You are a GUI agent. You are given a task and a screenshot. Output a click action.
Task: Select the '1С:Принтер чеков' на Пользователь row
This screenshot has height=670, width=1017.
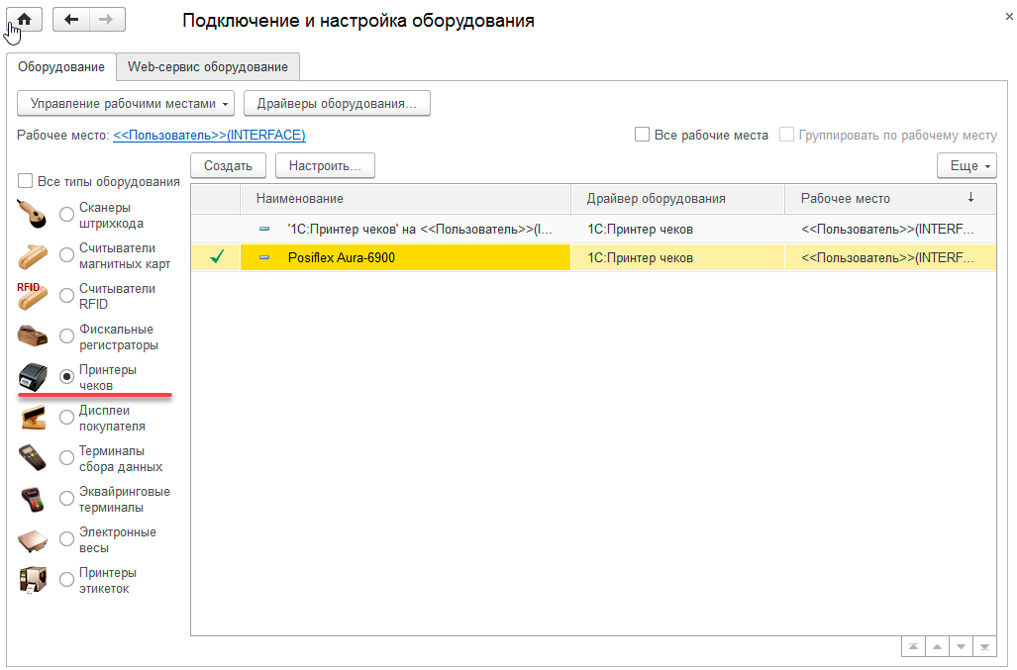click(x=593, y=229)
